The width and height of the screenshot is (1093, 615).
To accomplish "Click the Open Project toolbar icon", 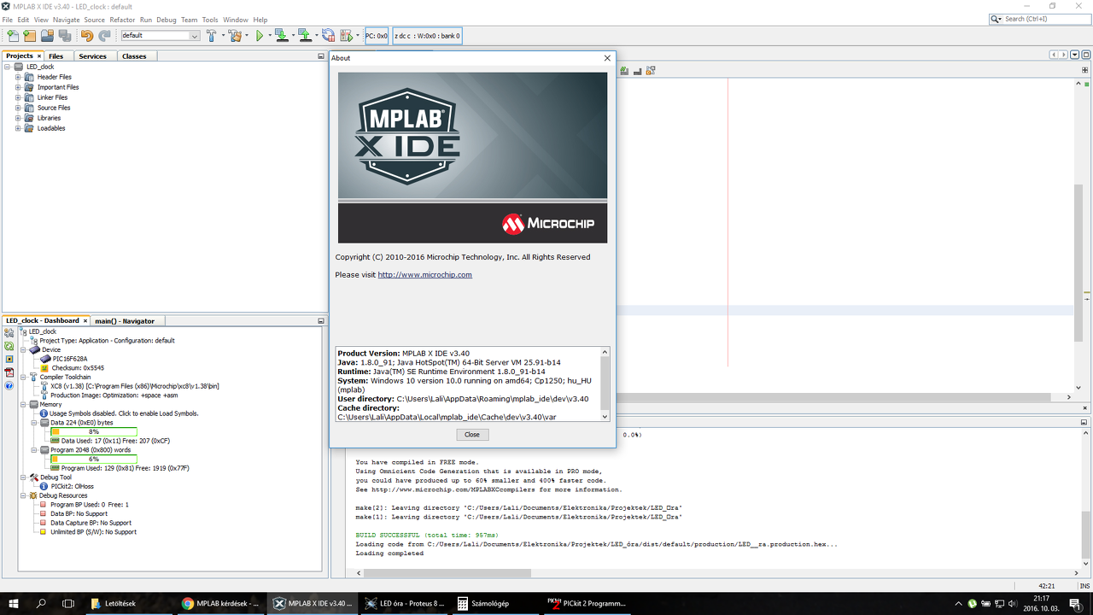I will [x=47, y=36].
